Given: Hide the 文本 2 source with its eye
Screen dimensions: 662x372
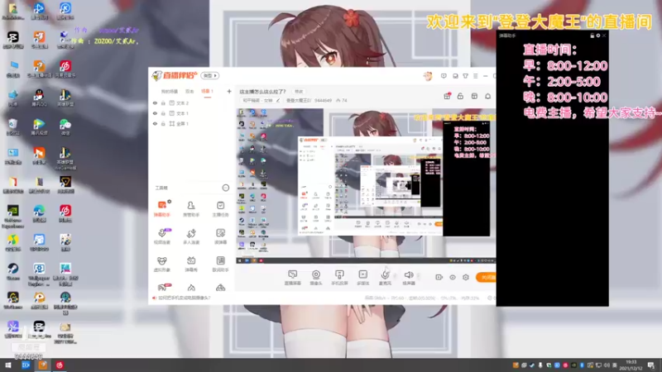Looking at the screenshot, I should [x=155, y=103].
